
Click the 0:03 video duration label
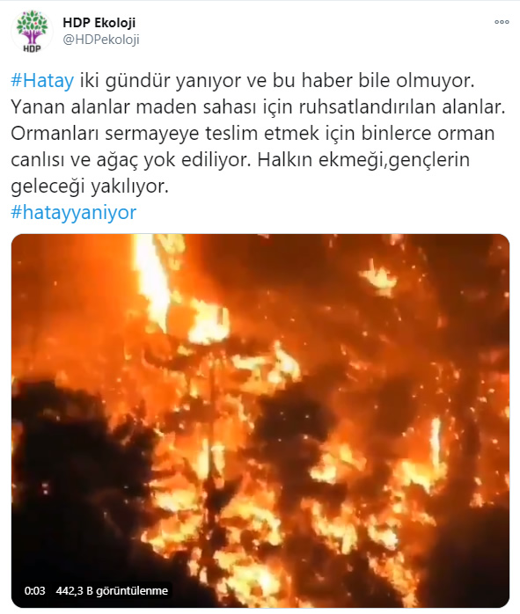click(35, 590)
